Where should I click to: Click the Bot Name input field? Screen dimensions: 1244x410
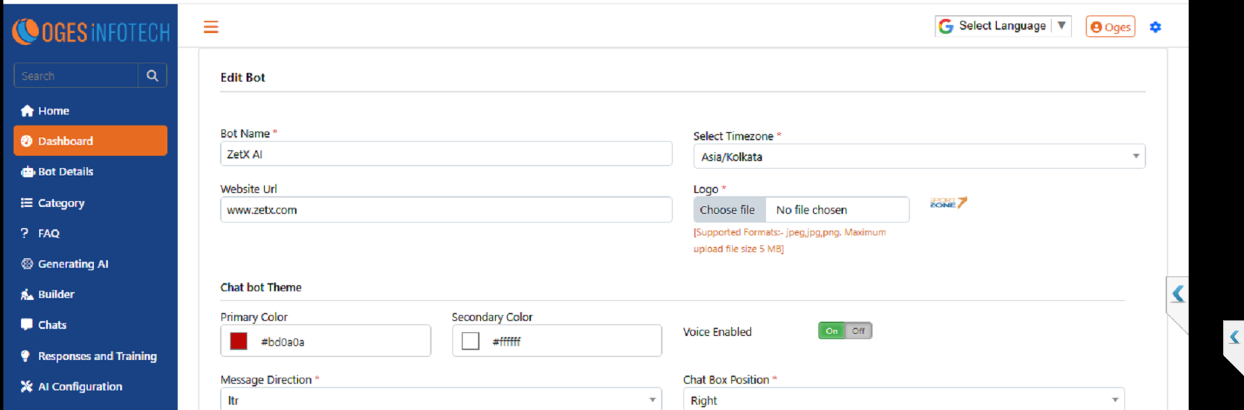click(x=446, y=154)
